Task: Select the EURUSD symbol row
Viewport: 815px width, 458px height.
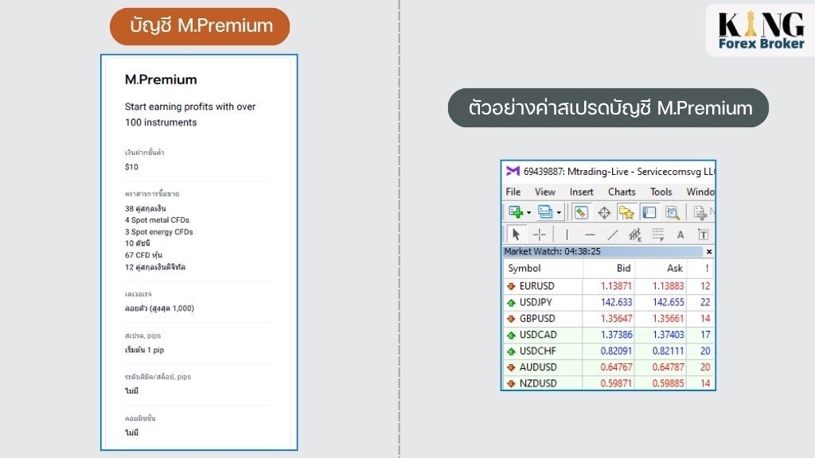Action: pyautogui.click(x=609, y=286)
